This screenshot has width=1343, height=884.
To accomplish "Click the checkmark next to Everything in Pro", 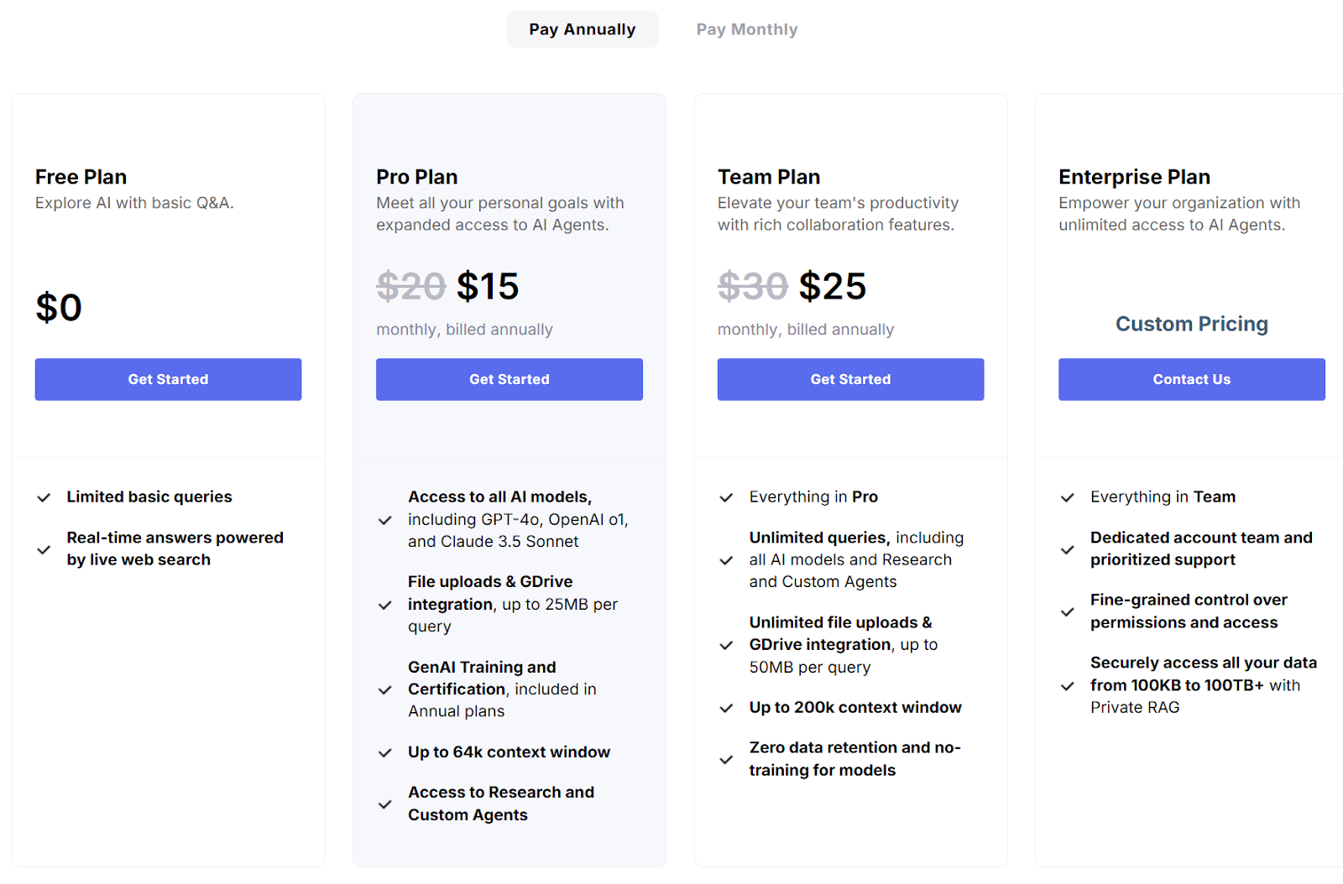I will pyautogui.click(x=726, y=497).
